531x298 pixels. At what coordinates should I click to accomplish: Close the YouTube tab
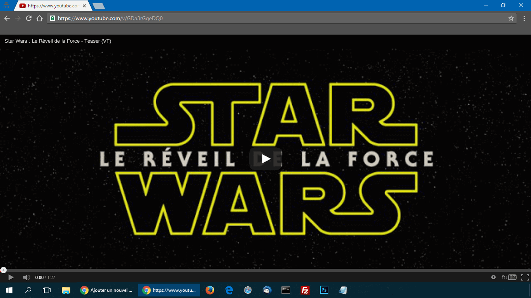pyautogui.click(x=84, y=6)
